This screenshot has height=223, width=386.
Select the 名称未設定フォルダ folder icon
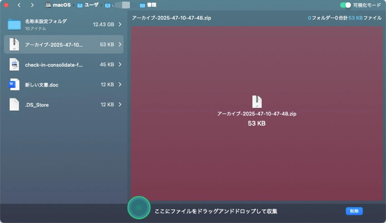pos(14,24)
